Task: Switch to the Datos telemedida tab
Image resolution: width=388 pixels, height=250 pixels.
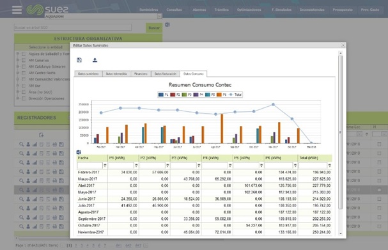Action: pos(116,74)
